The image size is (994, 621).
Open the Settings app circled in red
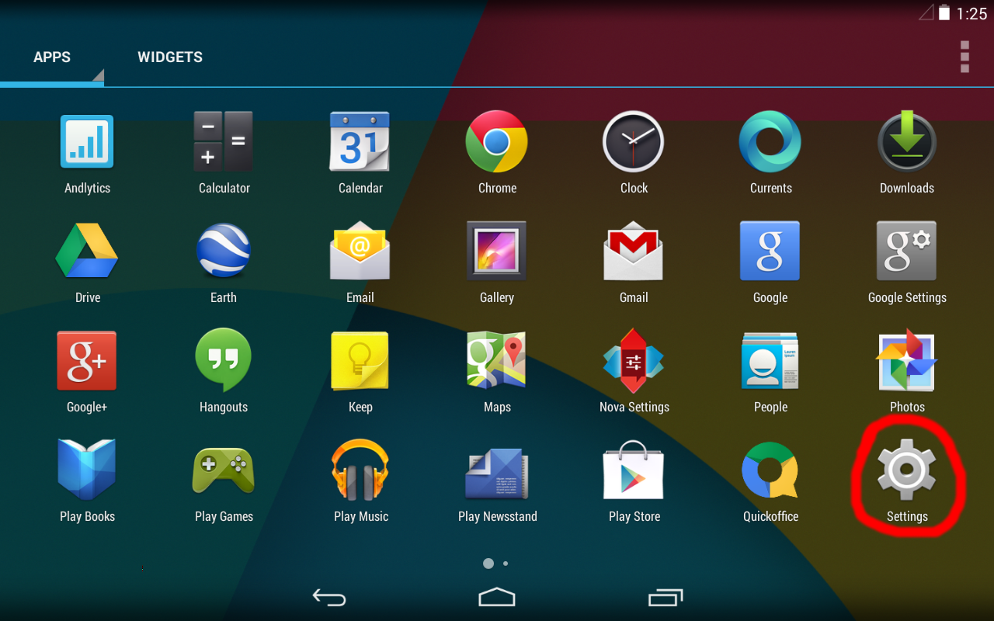click(x=907, y=470)
